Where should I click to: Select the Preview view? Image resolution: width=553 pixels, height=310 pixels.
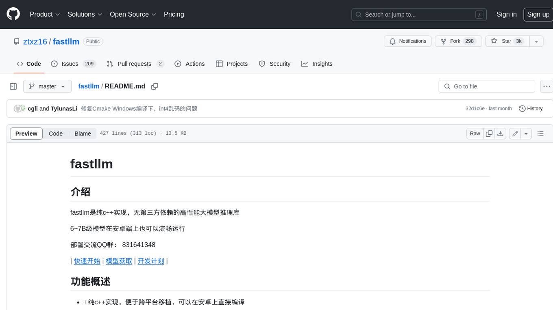point(26,133)
